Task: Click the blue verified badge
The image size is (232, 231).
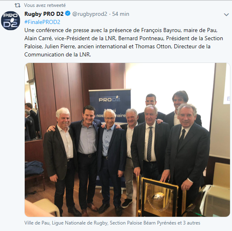Action: [68, 13]
